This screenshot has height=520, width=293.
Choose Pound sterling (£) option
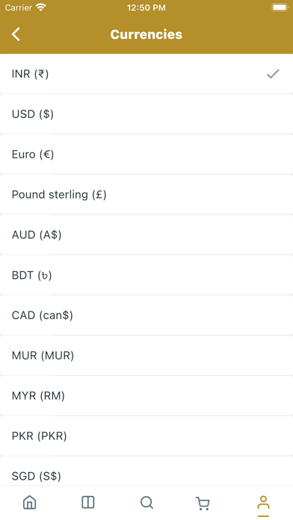(146, 194)
